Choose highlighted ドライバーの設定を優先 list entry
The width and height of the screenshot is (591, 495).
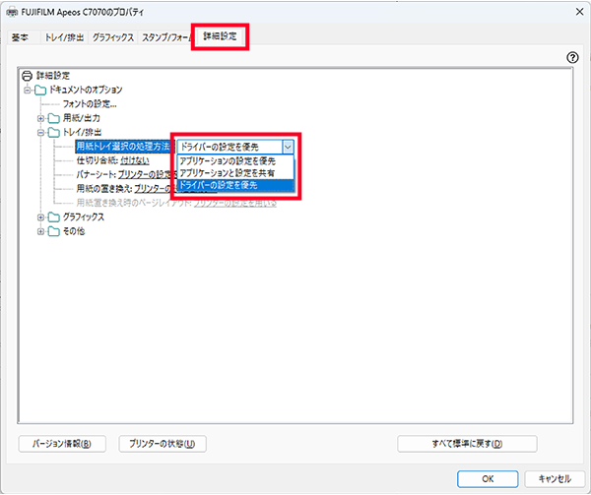click(235, 185)
